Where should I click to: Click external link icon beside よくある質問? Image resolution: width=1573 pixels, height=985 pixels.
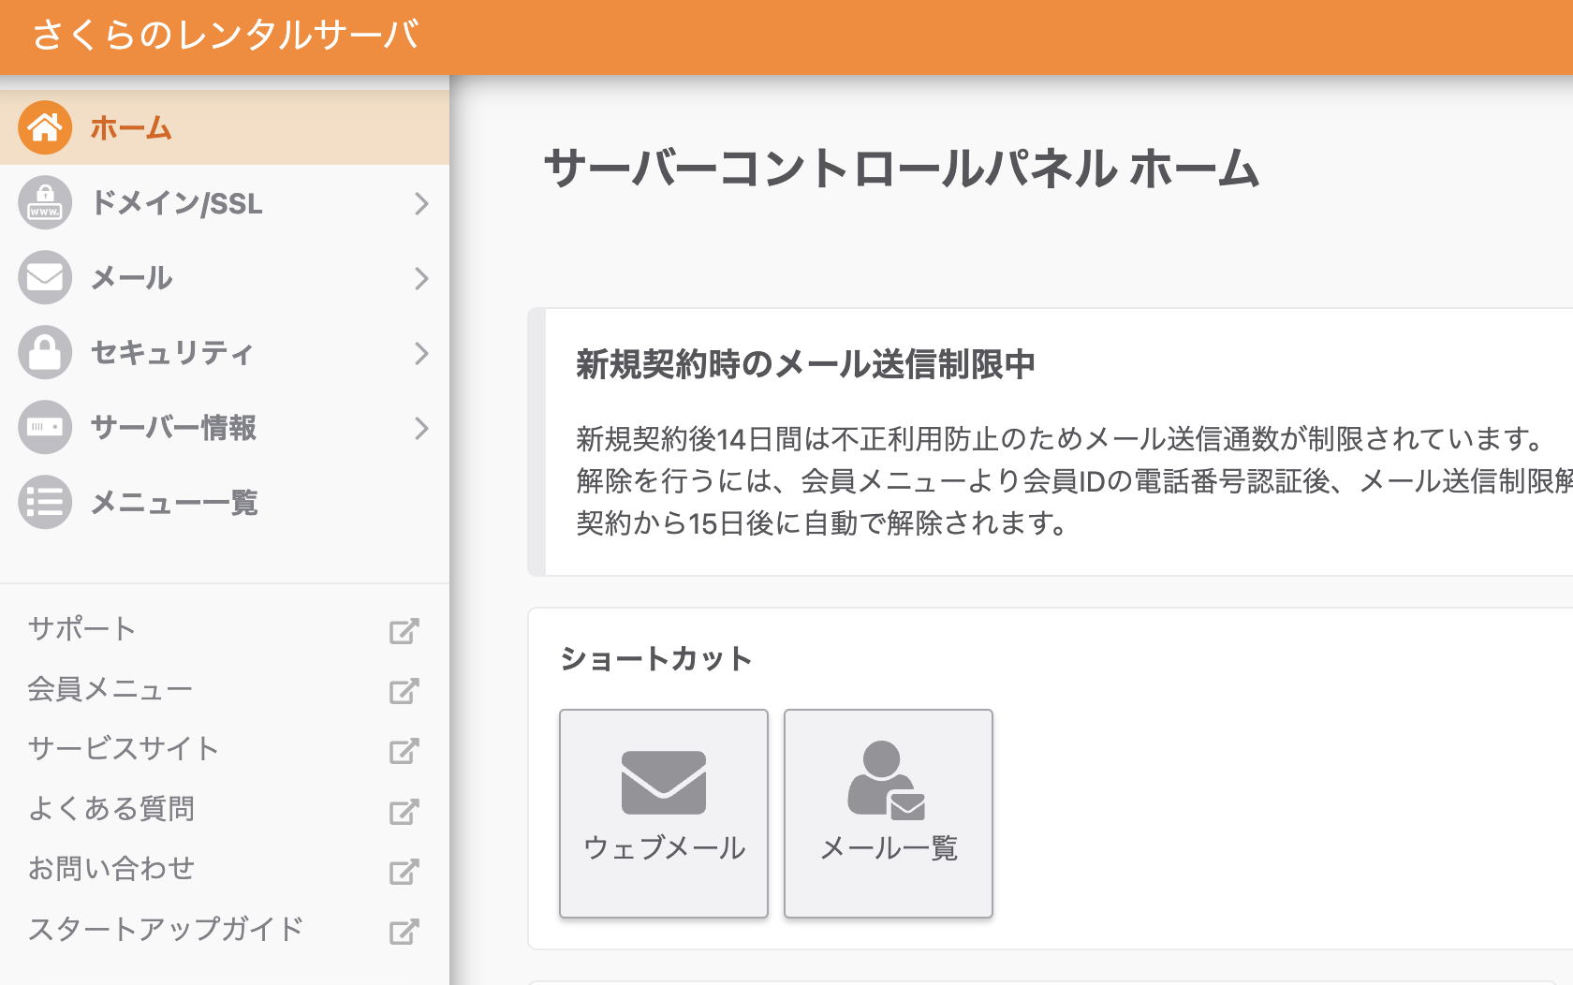pos(404,811)
